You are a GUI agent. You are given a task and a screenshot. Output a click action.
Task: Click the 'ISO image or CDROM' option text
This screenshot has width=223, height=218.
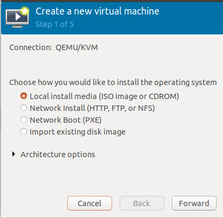coord(139,96)
